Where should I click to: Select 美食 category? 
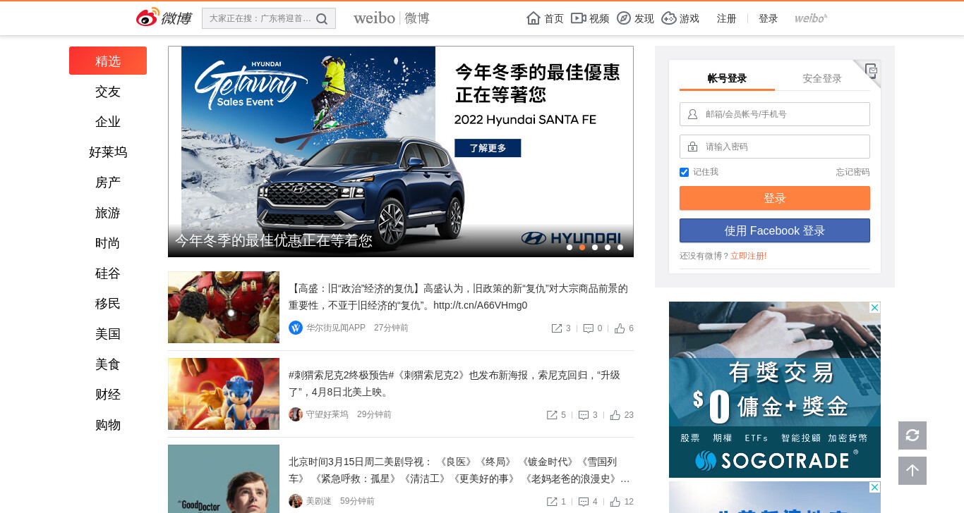108,364
